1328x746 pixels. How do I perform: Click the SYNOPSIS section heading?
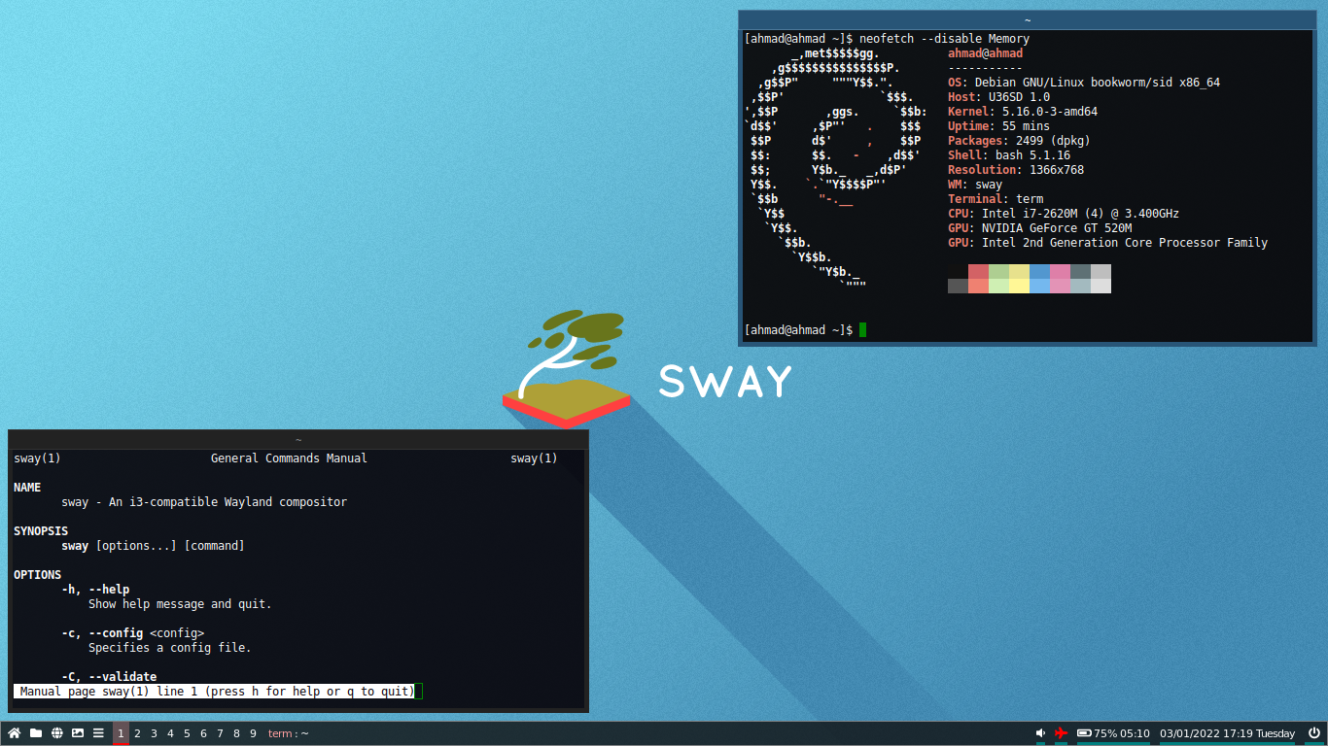pos(41,531)
